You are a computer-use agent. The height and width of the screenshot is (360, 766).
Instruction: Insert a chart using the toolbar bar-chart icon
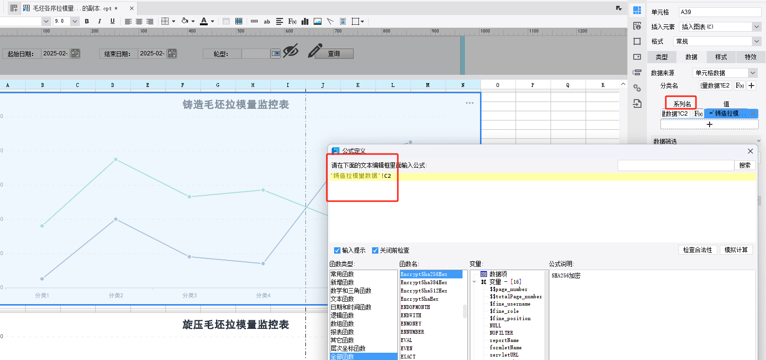tap(305, 21)
